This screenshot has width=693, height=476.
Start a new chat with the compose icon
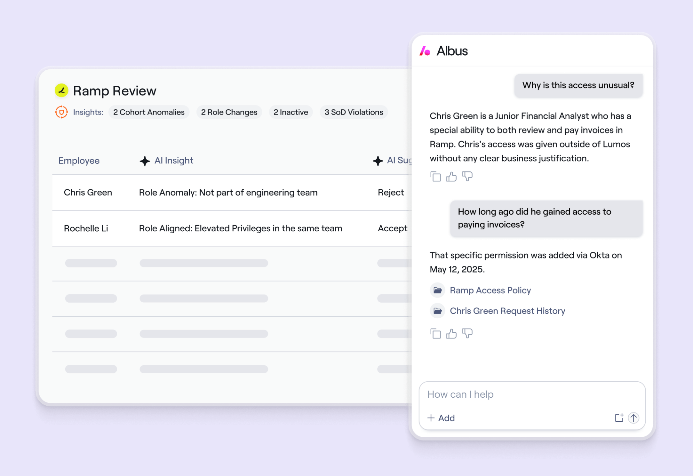(619, 418)
